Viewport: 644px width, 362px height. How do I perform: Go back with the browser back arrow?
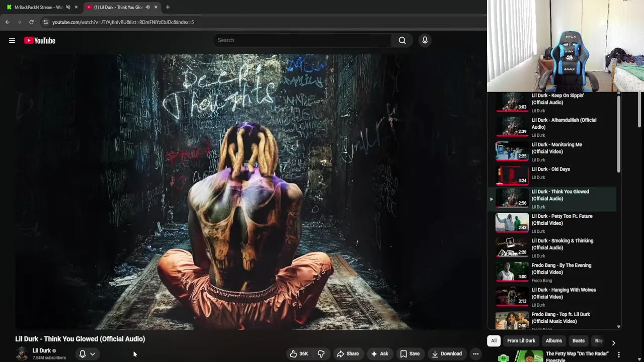pos(7,22)
